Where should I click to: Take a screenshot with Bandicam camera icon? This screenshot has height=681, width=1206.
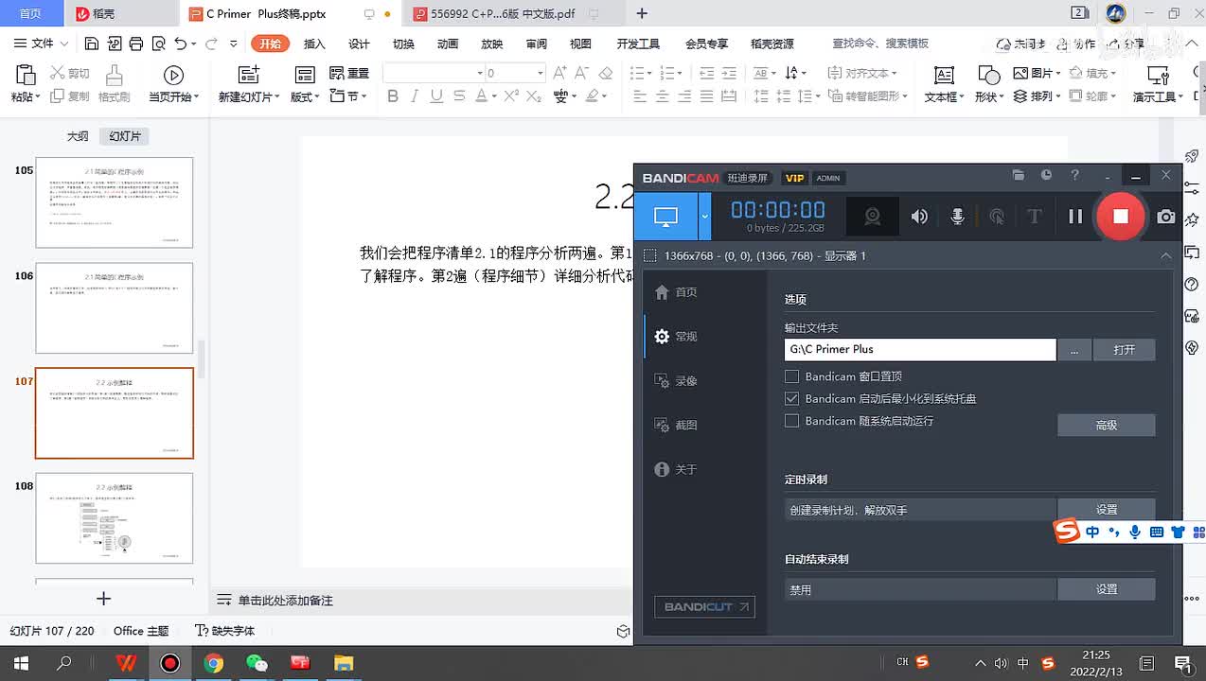click(x=1166, y=217)
